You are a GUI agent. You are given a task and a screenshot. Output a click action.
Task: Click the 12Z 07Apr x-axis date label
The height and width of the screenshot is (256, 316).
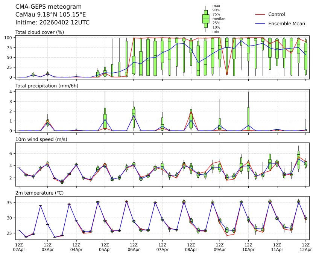click(162, 247)
